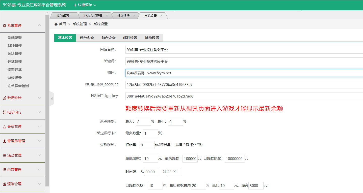Focus the NG接口api_account field

click(244, 85)
